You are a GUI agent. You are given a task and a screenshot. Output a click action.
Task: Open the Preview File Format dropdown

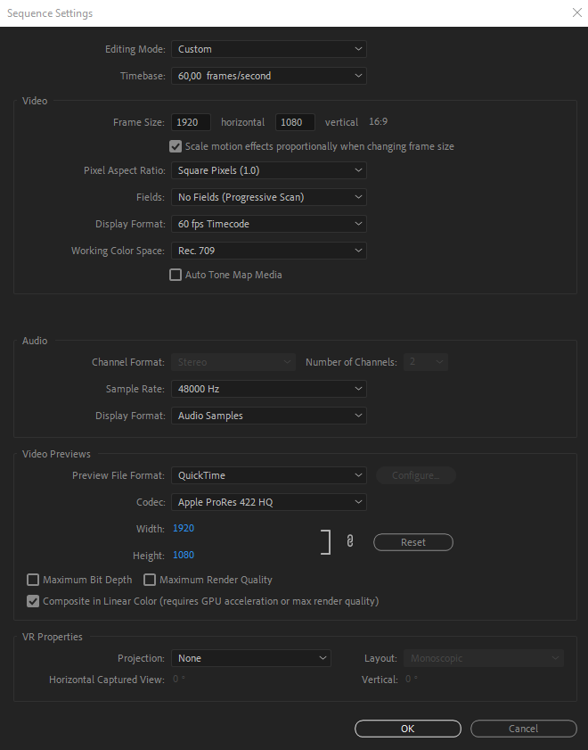[269, 474]
